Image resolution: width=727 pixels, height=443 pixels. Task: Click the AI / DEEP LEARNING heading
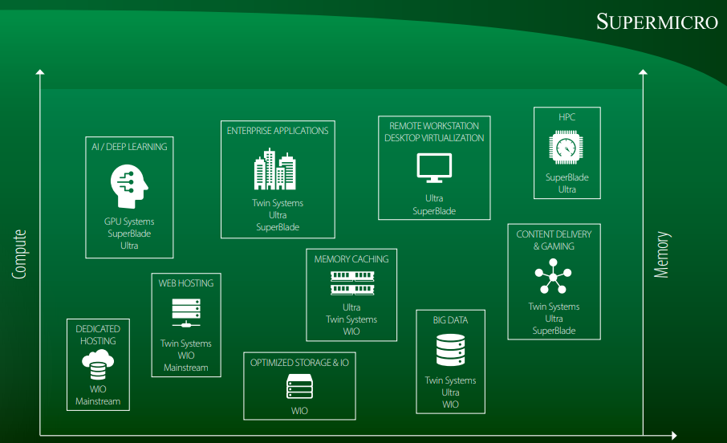coord(129,147)
